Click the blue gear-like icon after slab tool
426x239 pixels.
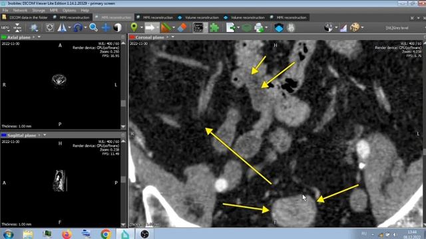(34, 28)
